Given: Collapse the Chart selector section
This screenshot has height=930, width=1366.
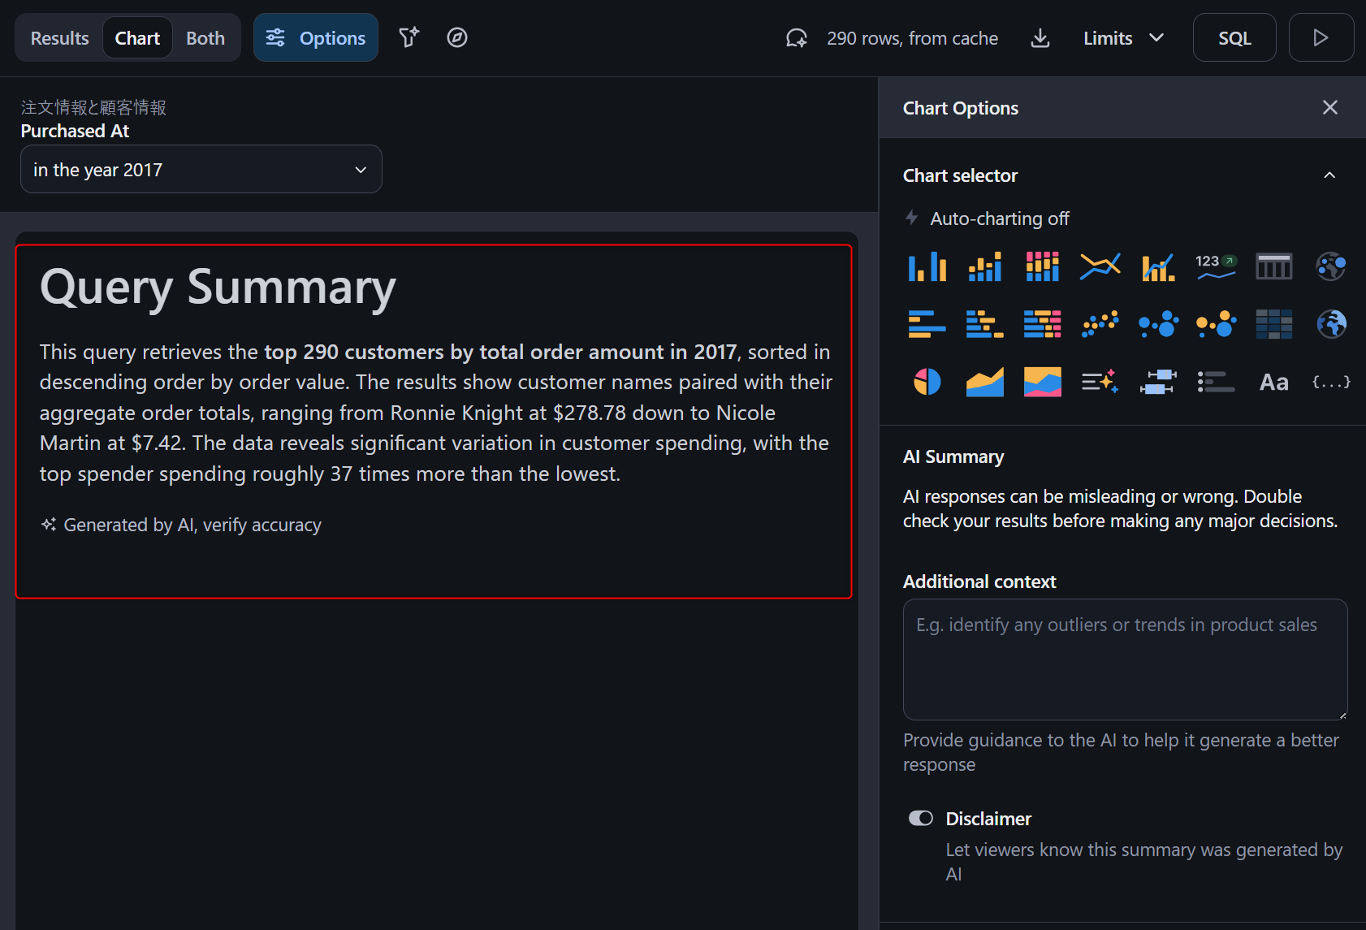Looking at the screenshot, I should point(1329,175).
